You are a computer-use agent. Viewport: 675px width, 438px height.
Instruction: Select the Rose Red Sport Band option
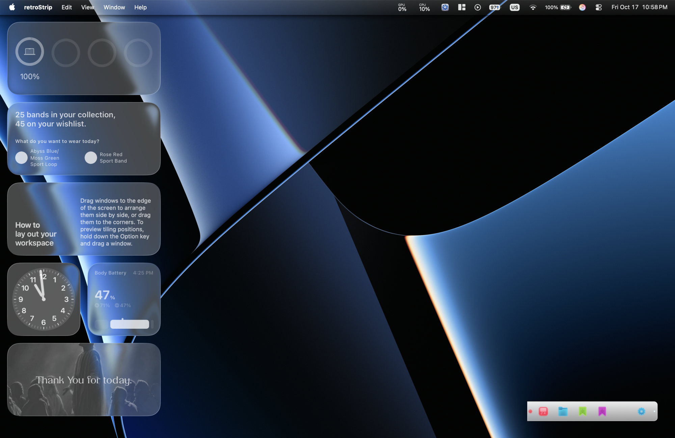91,158
